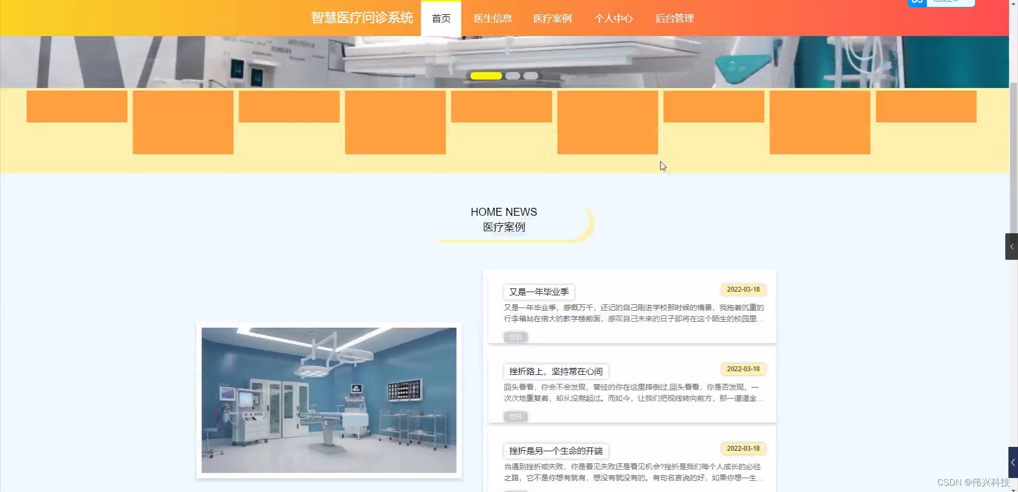Screen dimensions: 1018x492
Task: Collapse the upper right-edge chevron panel
Action: (x=1012, y=246)
